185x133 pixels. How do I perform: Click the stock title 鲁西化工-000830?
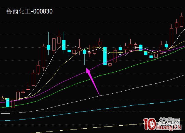click(x=29, y=11)
